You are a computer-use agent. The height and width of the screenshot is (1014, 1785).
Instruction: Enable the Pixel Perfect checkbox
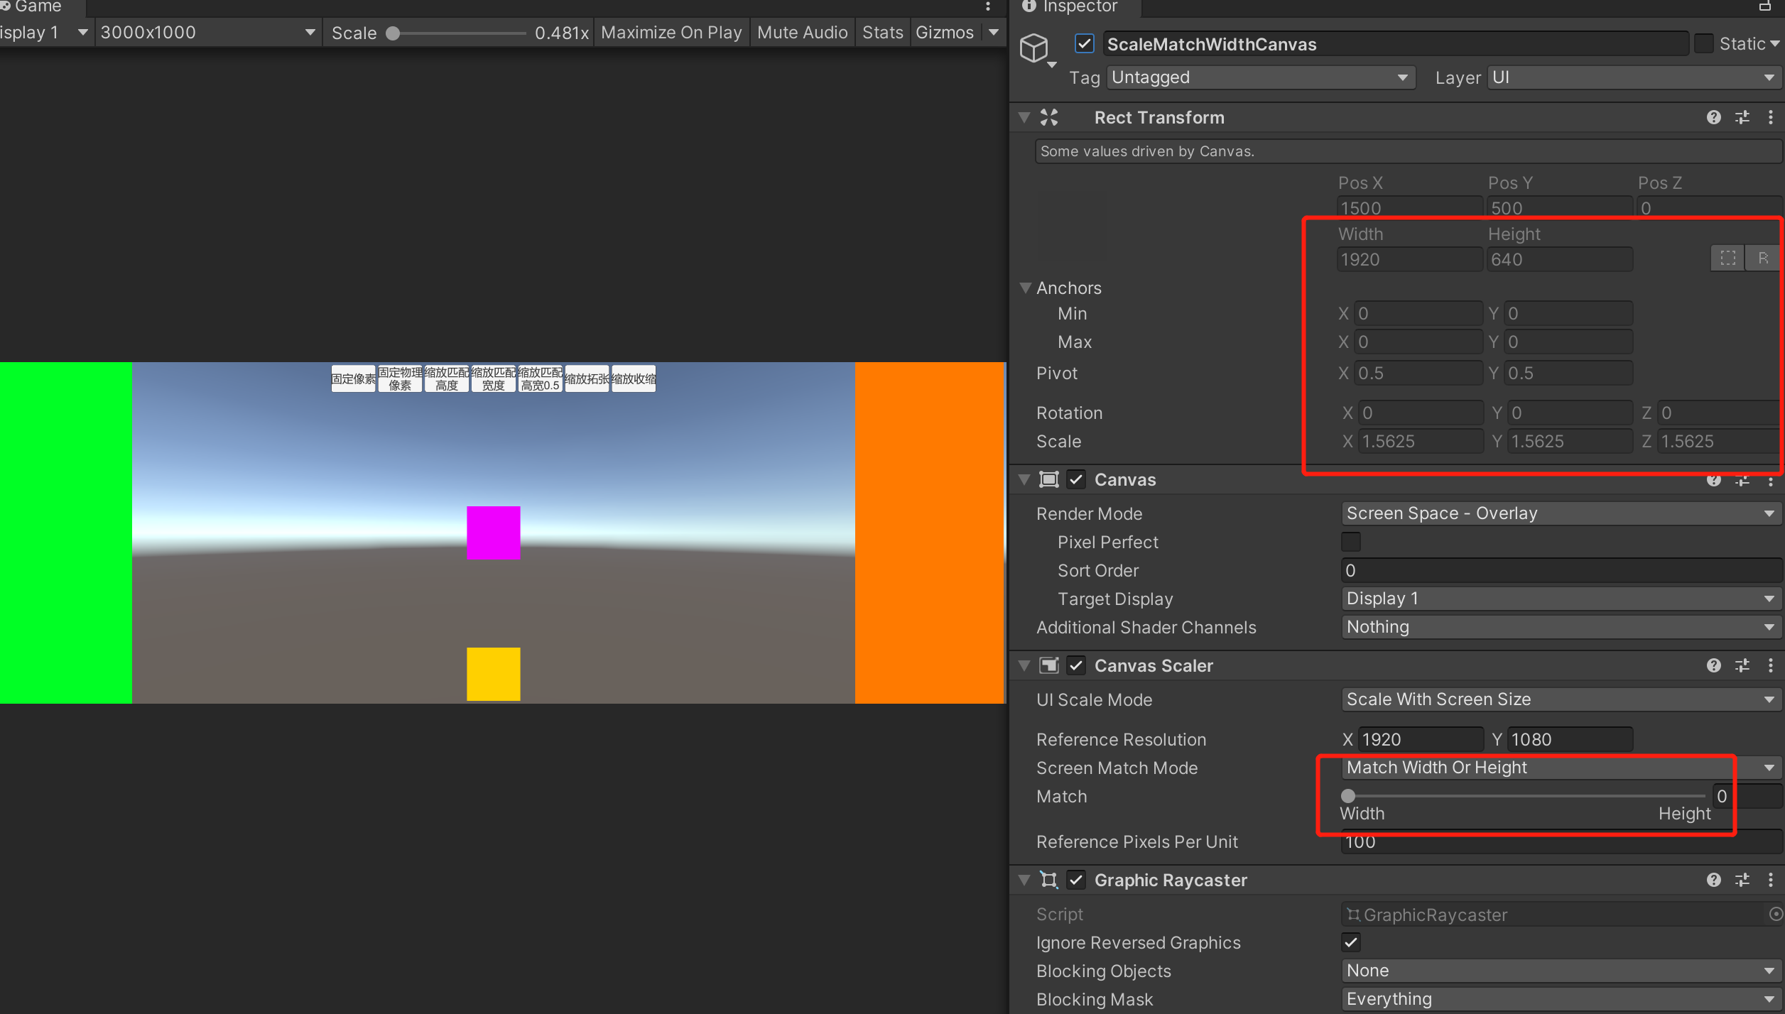pos(1350,542)
